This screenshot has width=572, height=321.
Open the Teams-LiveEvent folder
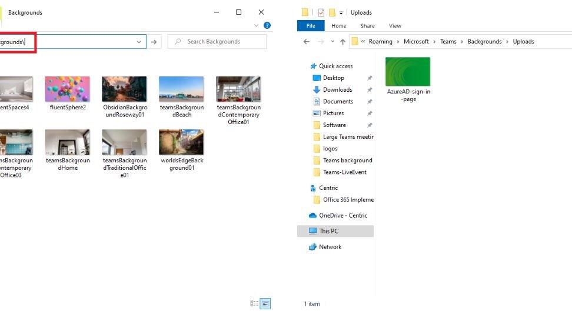(344, 172)
